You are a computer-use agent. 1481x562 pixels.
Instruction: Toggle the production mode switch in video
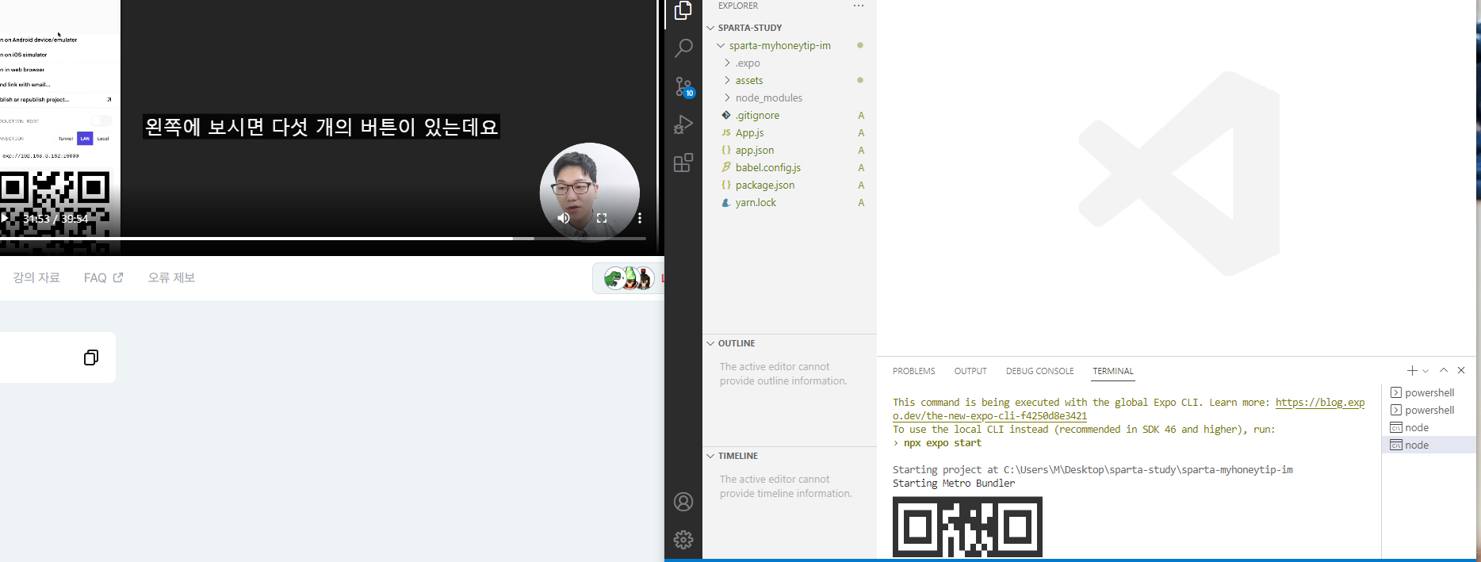pos(101,120)
